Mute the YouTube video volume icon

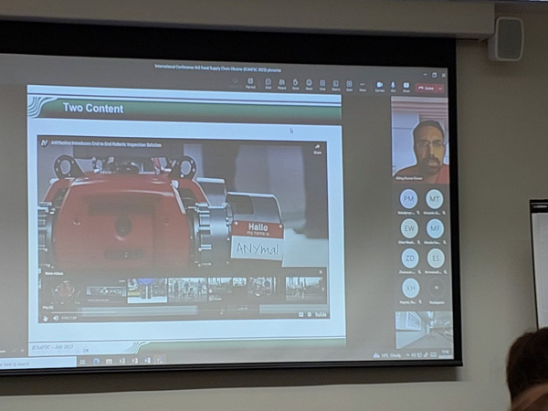click(x=56, y=318)
